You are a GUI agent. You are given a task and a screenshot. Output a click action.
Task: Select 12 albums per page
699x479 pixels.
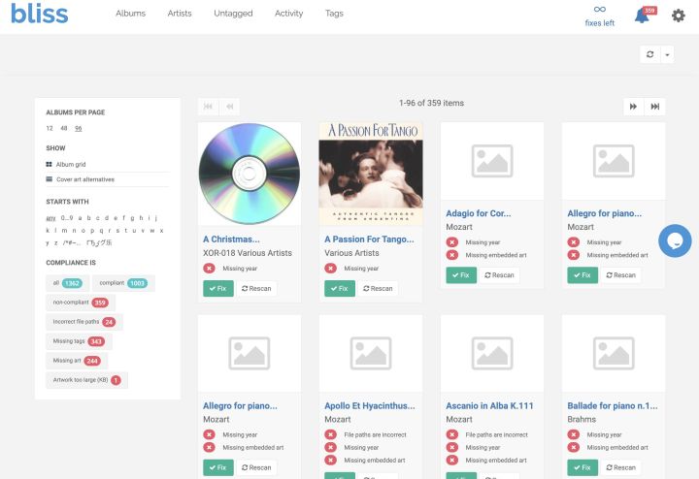point(50,128)
